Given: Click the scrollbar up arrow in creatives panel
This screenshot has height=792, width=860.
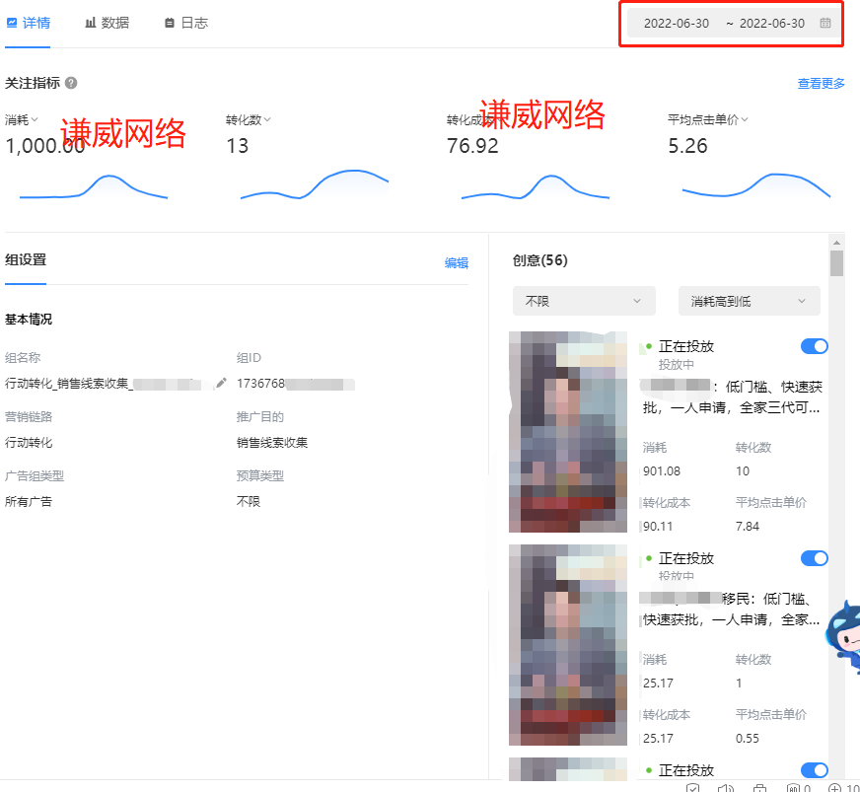Looking at the screenshot, I should tap(836, 242).
